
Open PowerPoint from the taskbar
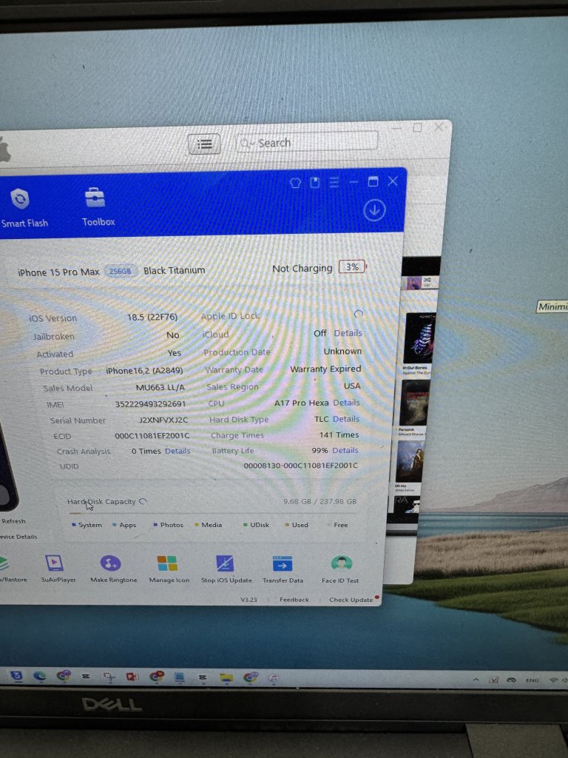pyautogui.click(x=132, y=677)
